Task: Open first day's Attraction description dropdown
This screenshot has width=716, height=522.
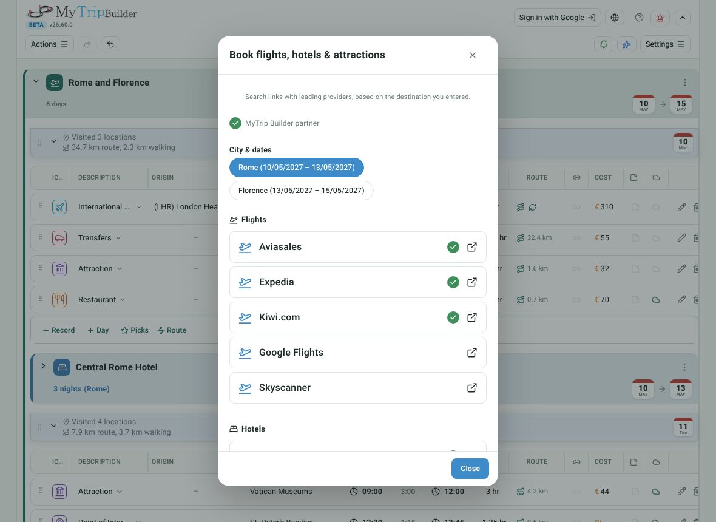Action: click(x=120, y=269)
